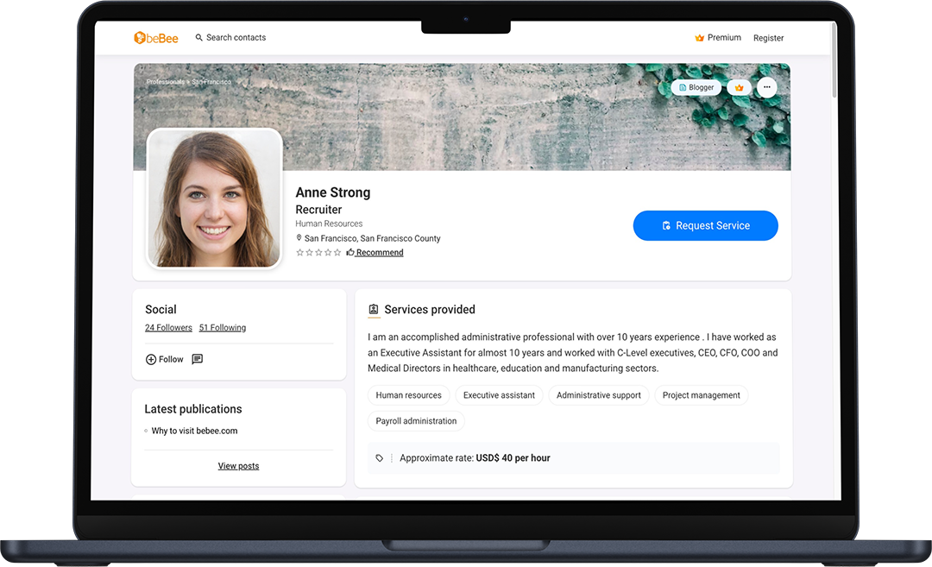Click the Services provided section icon
The height and width of the screenshot is (567, 932).
(x=374, y=310)
